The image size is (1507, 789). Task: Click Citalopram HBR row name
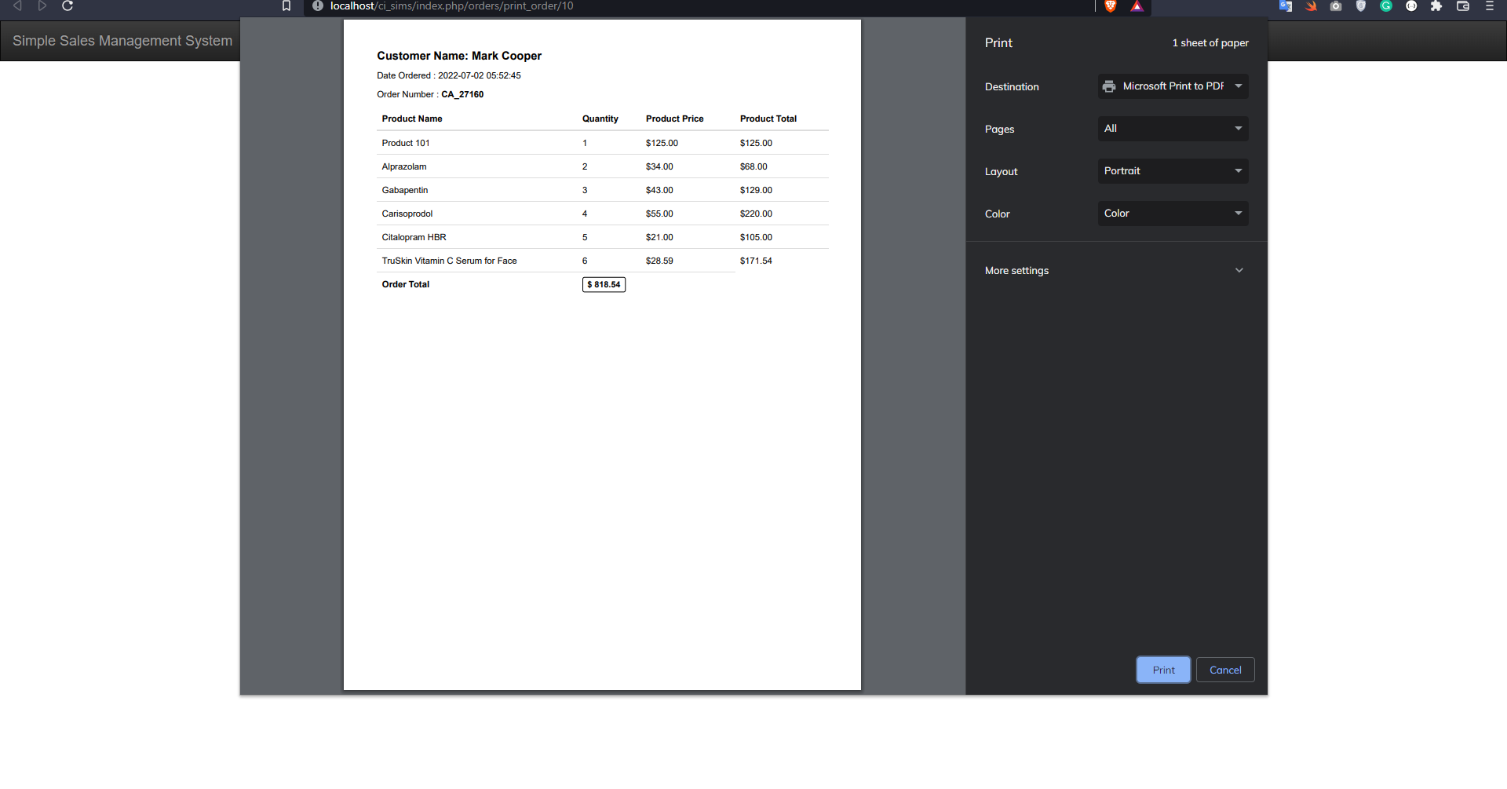coord(414,237)
